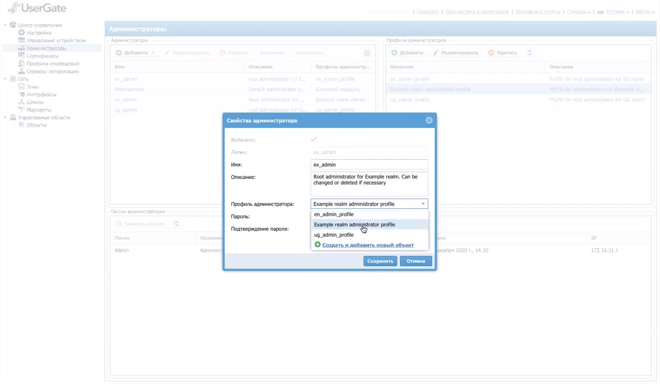Click the Маршруты icon in sidebar
The image size is (660, 384).
(x=22, y=109)
